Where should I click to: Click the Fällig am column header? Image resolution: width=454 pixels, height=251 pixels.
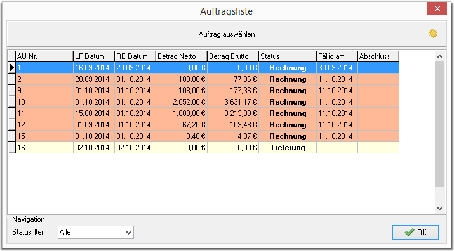337,56
